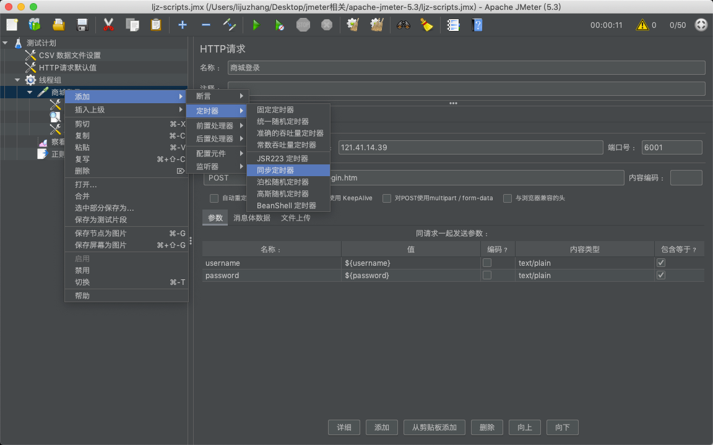Choose 高斯随机定时器 from timer submenu
Screen dimensions: 713x445
click(288, 194)
